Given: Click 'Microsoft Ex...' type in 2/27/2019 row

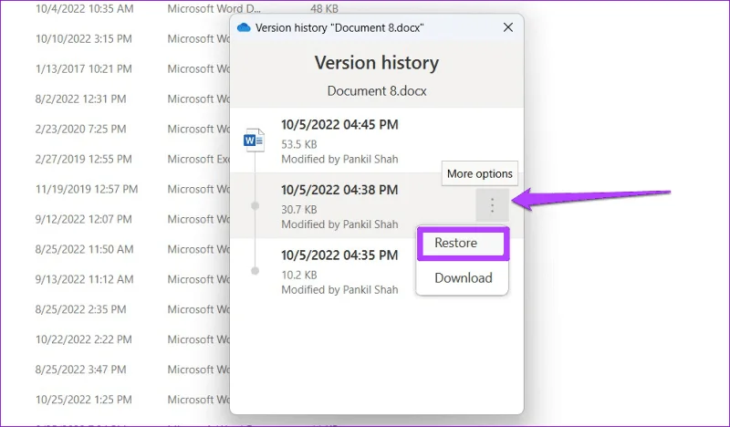Looking at the screenshot, I should pyautogui.click(x=199, y=159).
